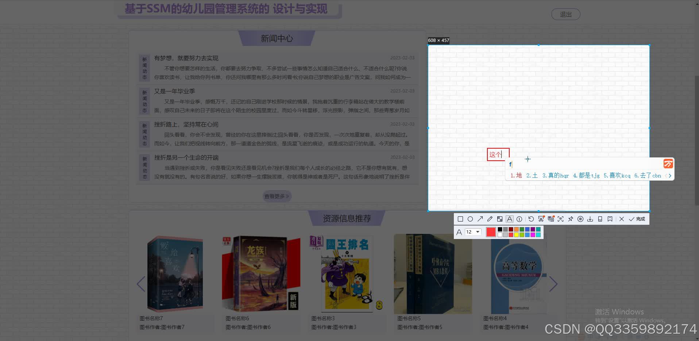Go to next IME candidate page
Image resolution: width=699 pixels, height=341 pixels.
pos(670,176)
